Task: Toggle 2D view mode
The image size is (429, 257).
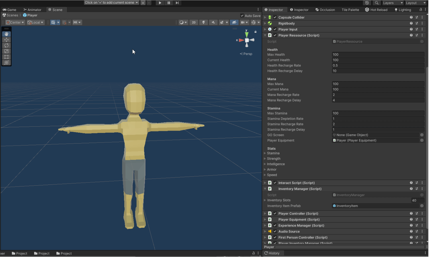Action: pyautogui.click(x=194, y=22)
